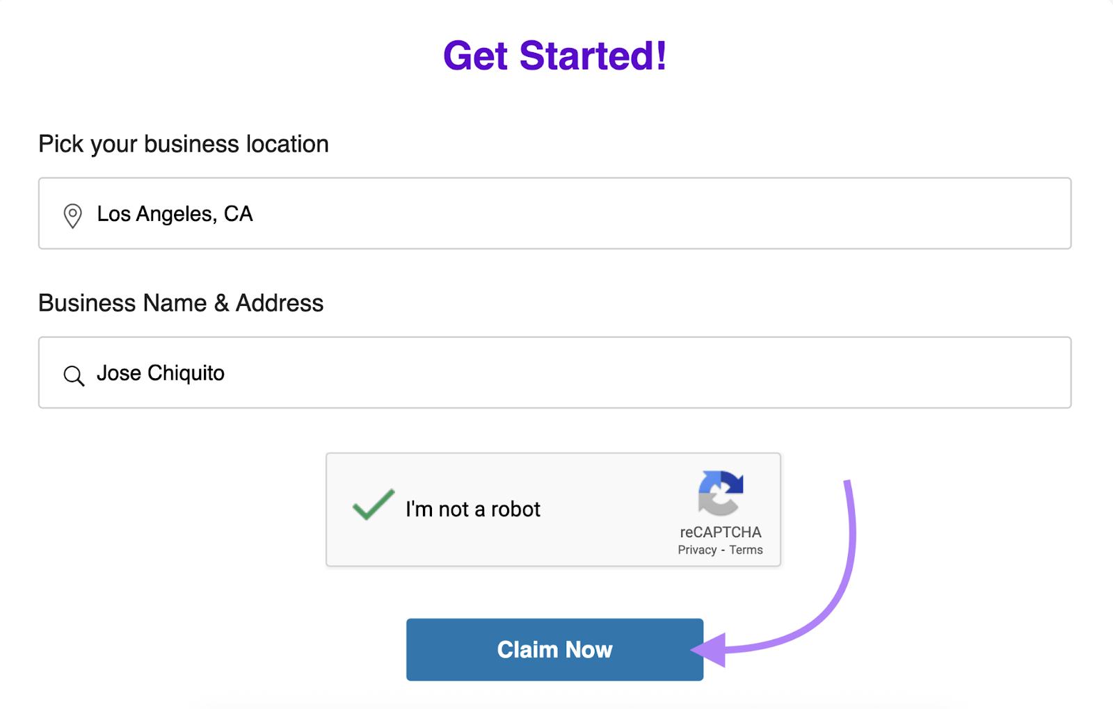1113x709 pixels.
Task: Click the "Los Angeles, CA" location field
Action: (554, 213)
